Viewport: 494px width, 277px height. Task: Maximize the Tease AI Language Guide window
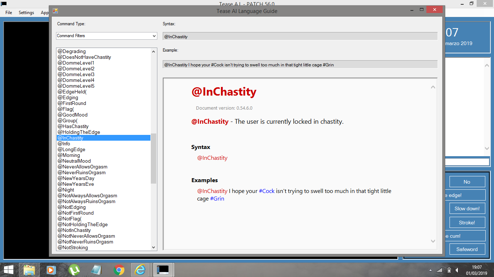click(421, 10)
